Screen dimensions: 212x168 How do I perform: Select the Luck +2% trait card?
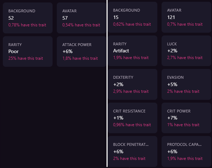click(186, 51)
